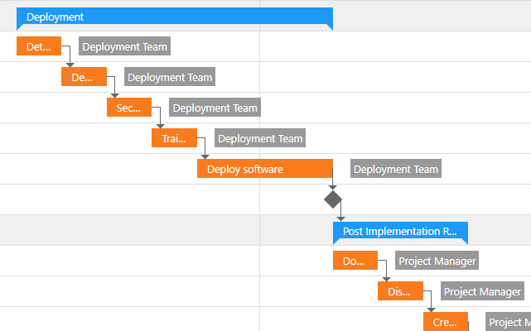This screenshot has height=331, width=531.
Task: Select Project Manager label beside "Do..." task
Action: [437, 261]
